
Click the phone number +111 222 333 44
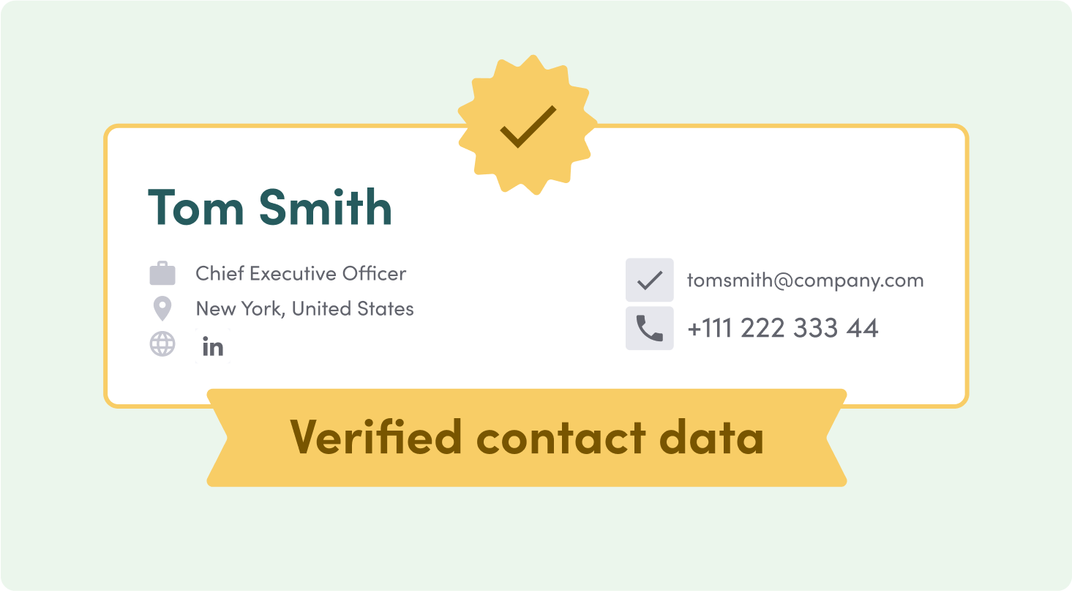pyautogui.click(x=782, y=328)
